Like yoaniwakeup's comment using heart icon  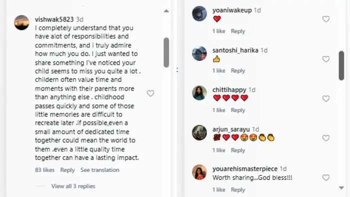tap(326, 19)
